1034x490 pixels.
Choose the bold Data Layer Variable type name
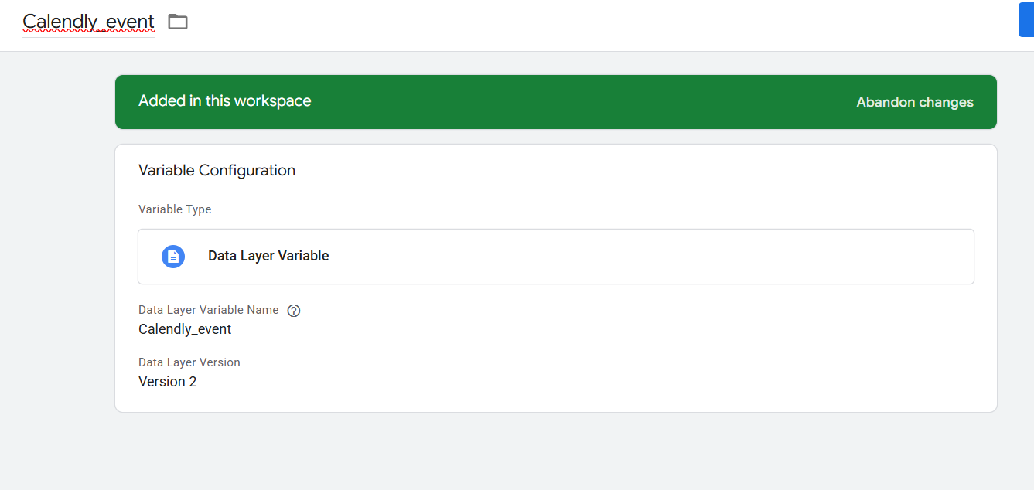268,256
